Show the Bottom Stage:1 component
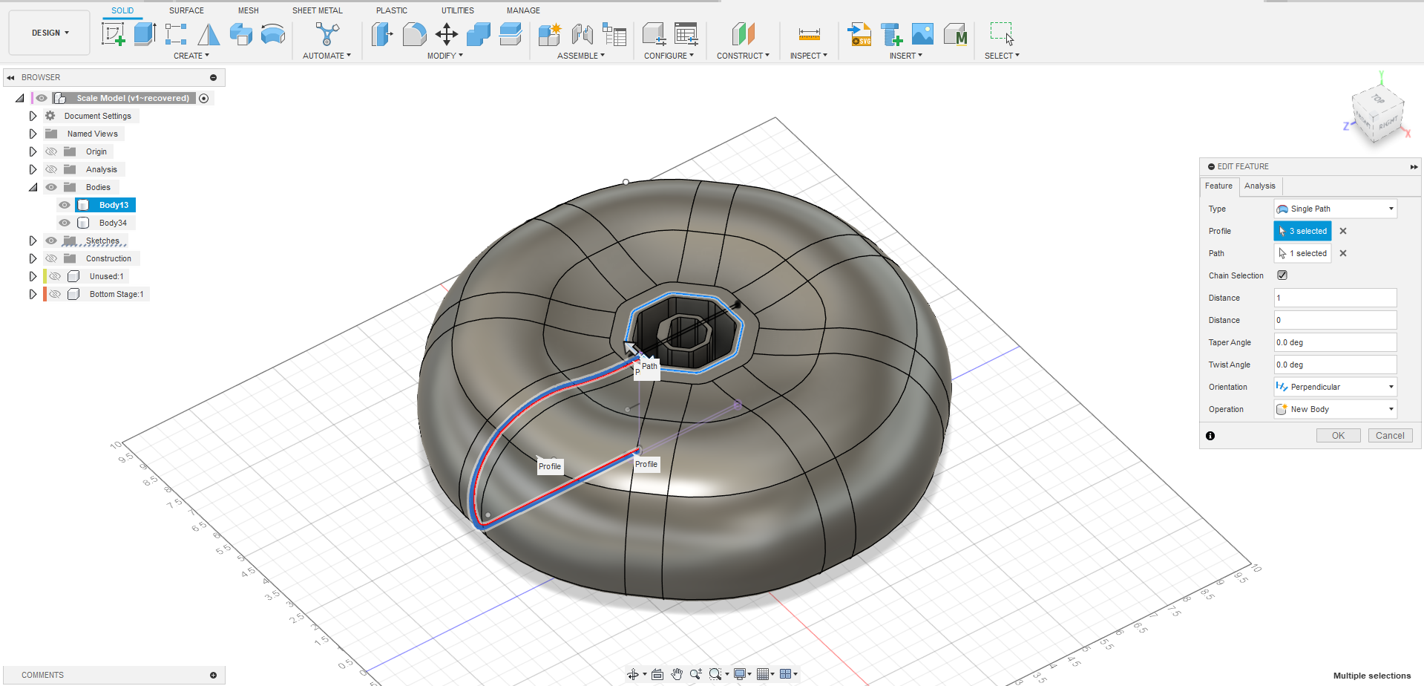1424x686 pixels. [x=55, y=294]
